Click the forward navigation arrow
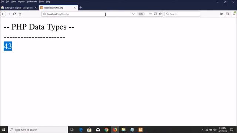This screenshot has width=237, height=133. [x=9, y=14]
